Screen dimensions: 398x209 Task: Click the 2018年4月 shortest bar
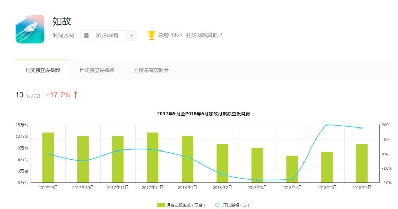click(x=292, y=168)
